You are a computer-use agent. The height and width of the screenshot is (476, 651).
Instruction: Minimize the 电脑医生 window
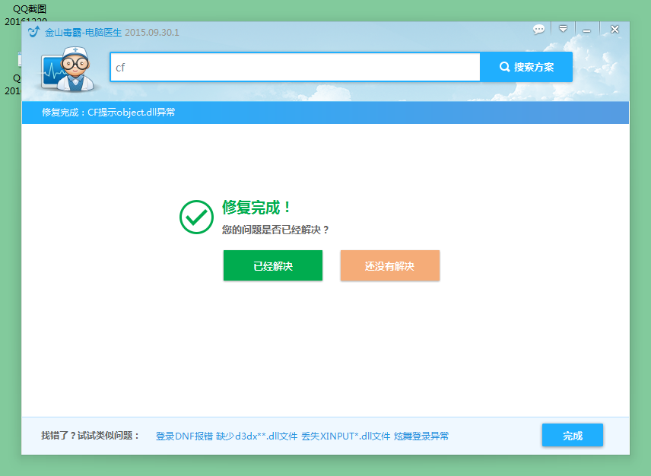586,30
